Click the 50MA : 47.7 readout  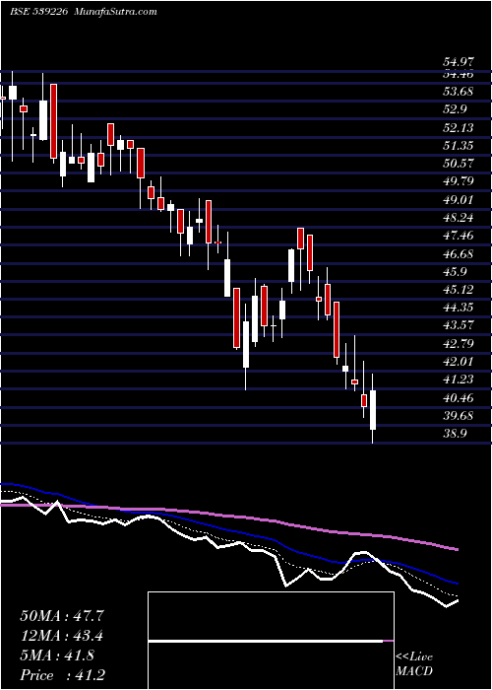click(x=61, y=616)
